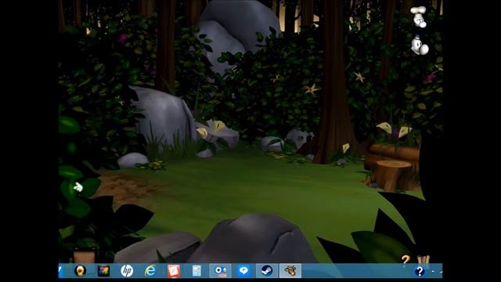Open the brown pot inventory item
Viewport: 501px width, 282px height.
[x=85, y=256]
